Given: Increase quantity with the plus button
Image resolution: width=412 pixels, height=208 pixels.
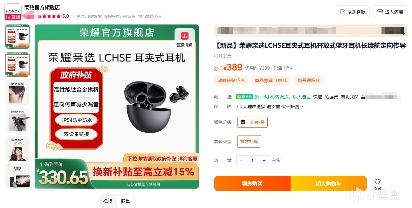Looking at the screenshot, I should 264,160.
